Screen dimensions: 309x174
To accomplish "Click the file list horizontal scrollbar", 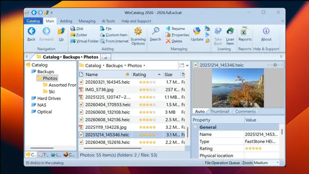I will point(112,148).
